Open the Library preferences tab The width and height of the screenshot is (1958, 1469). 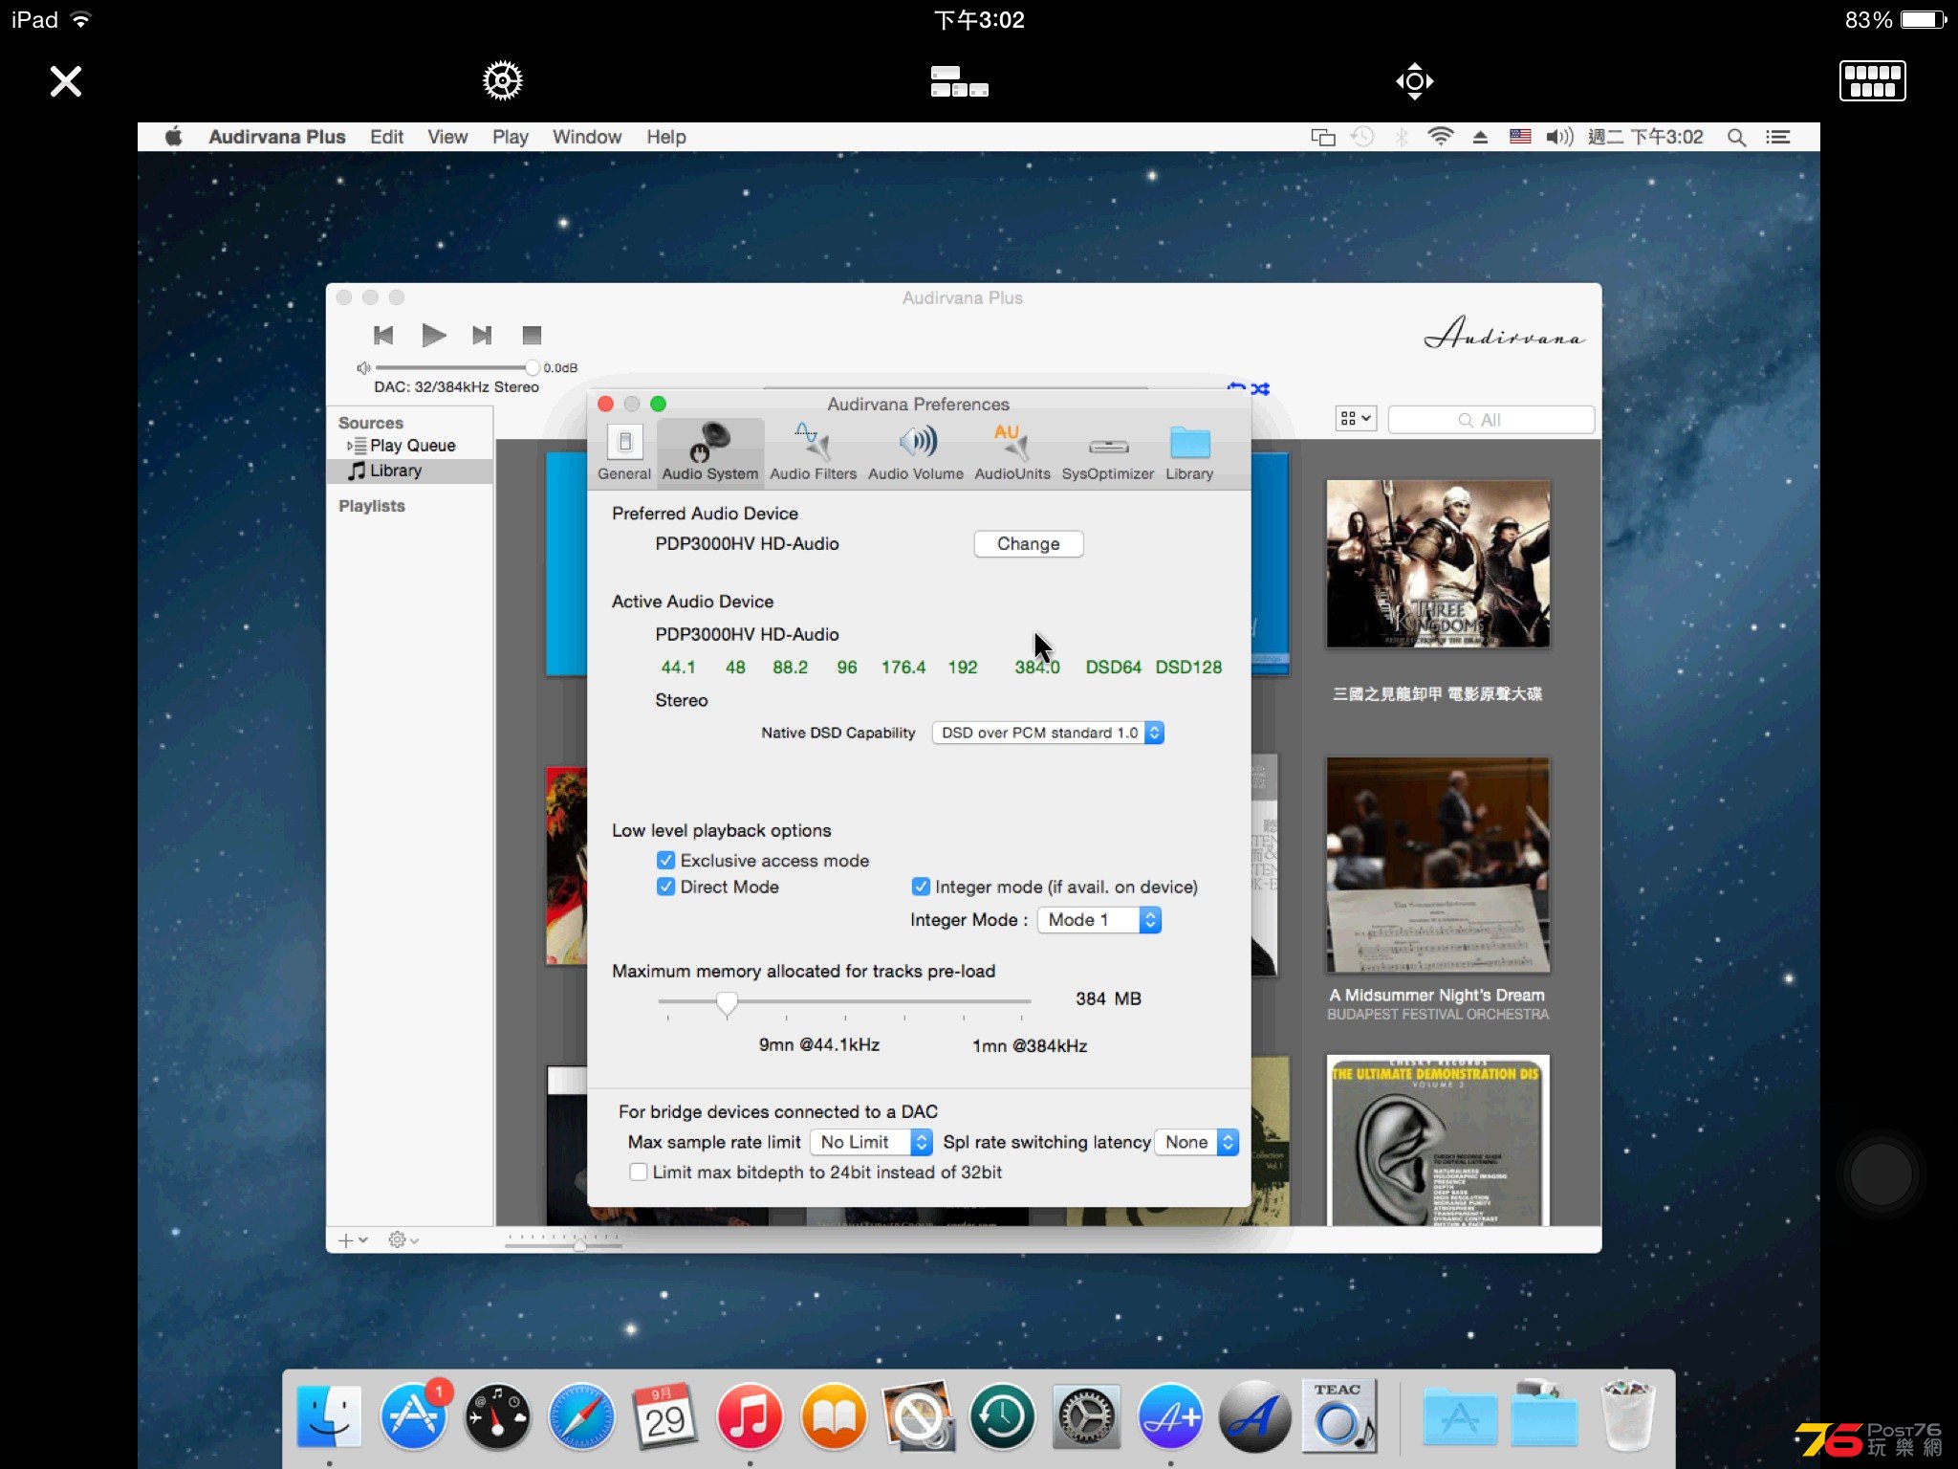tap(1189, 451)
